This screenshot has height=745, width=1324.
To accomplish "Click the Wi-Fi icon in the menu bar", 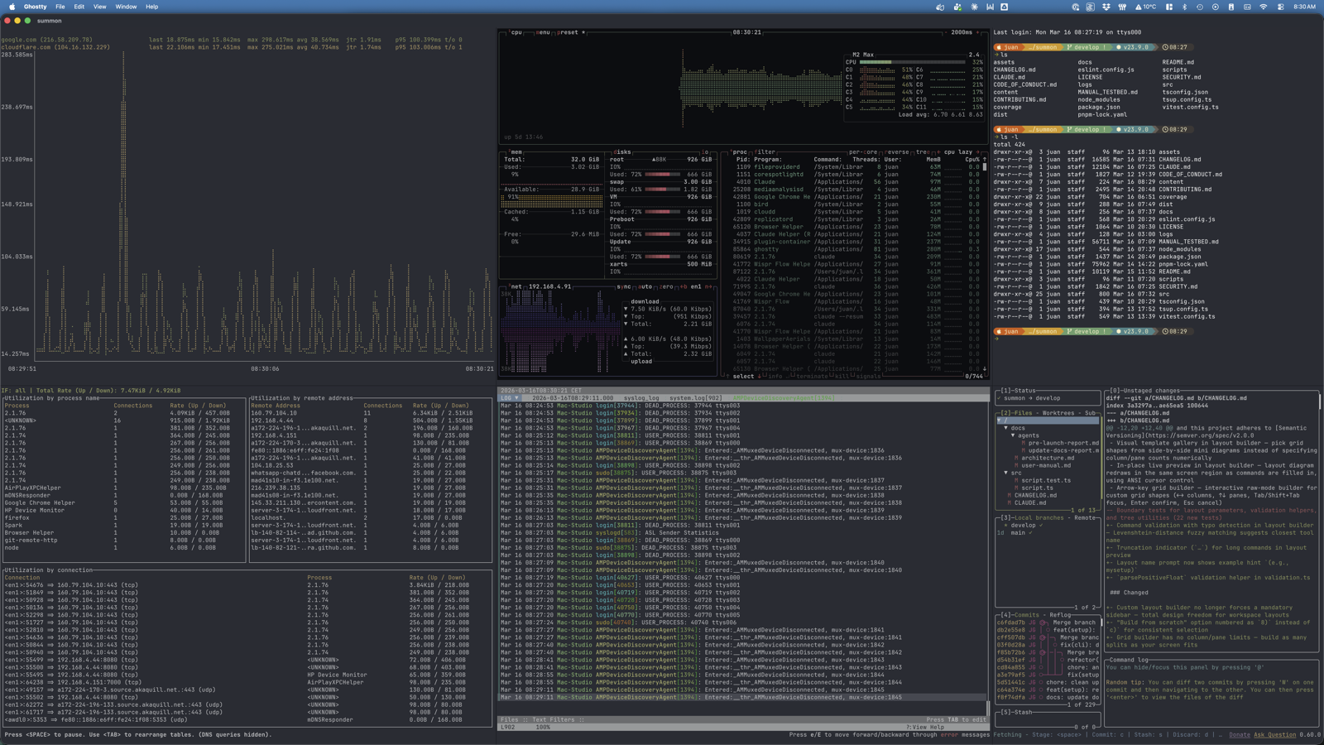I will [1264, 6].
